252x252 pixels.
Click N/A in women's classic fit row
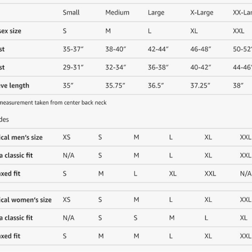(69, 218)
